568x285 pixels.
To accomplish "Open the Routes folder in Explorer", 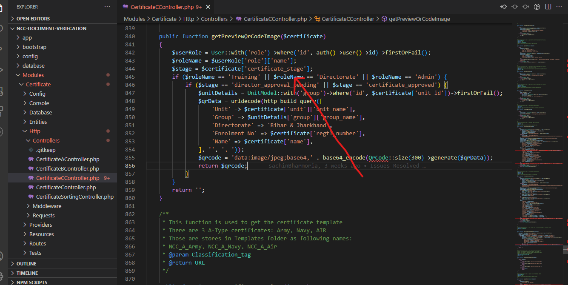I will [38, 244].
